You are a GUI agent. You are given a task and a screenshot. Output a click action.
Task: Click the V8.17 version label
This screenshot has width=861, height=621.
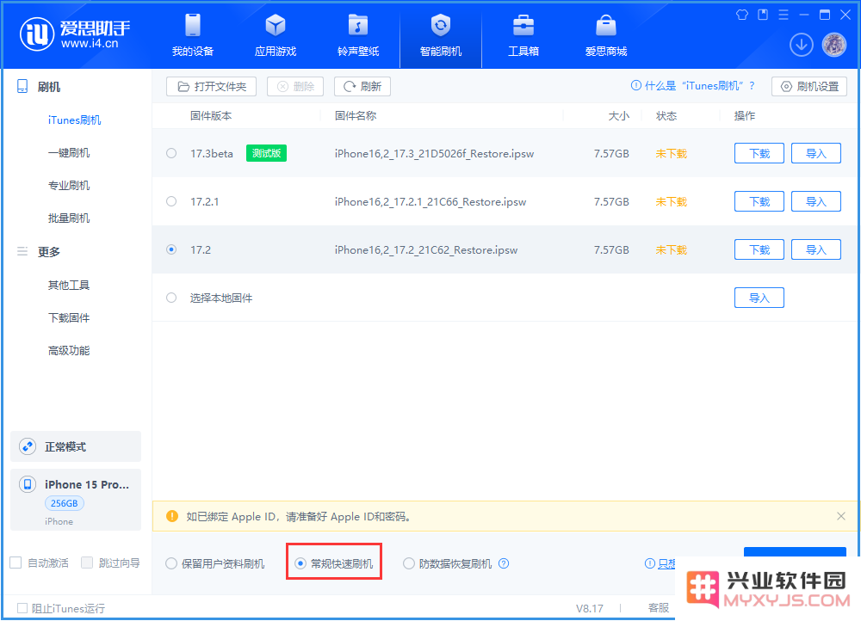coord(589,608)
